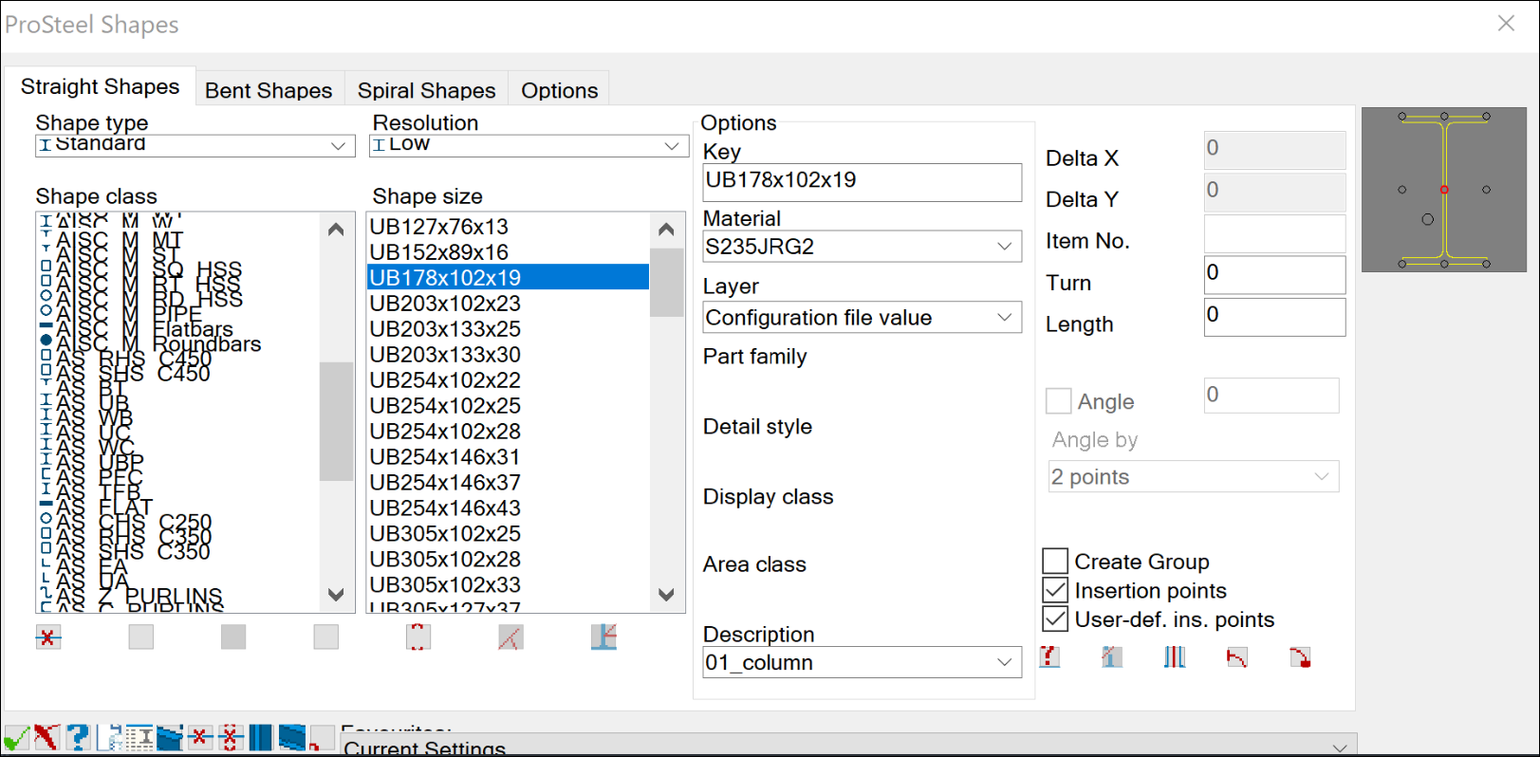Select shape size UB254x146x31
Image resolution: width=1540 pixels, height=757 pixels.
[x=445, y=457]
